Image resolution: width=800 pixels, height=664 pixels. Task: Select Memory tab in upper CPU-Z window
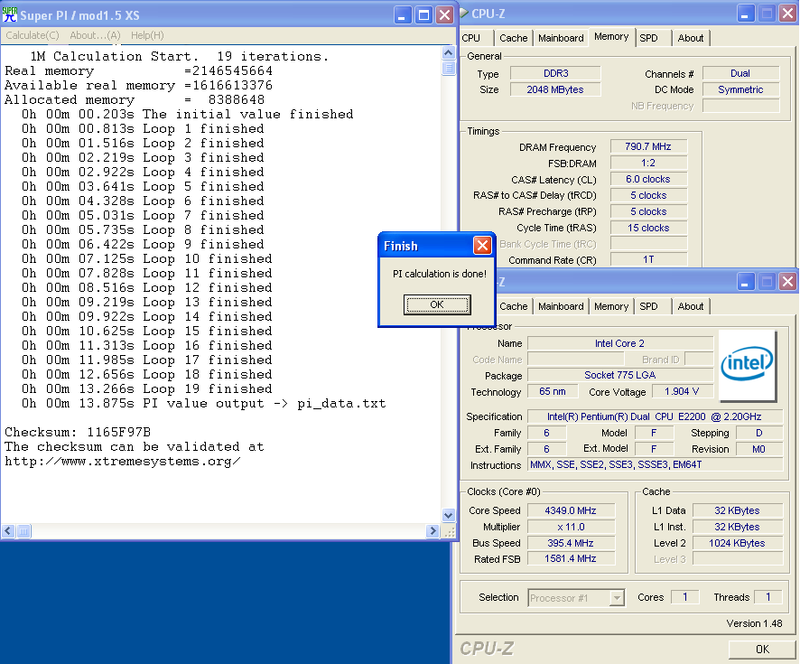[x=611, y=37]
